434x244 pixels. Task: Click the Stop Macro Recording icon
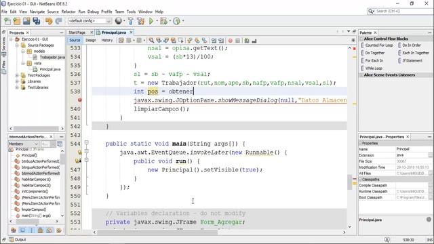(237, 41)
